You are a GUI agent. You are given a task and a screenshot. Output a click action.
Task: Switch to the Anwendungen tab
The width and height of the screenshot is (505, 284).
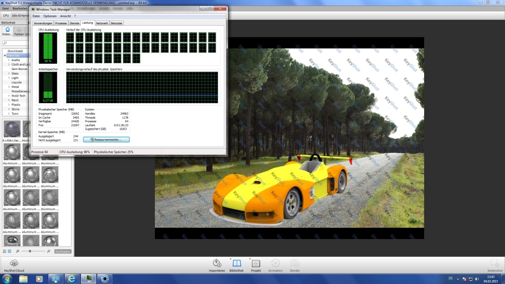(x=43, y=23)
